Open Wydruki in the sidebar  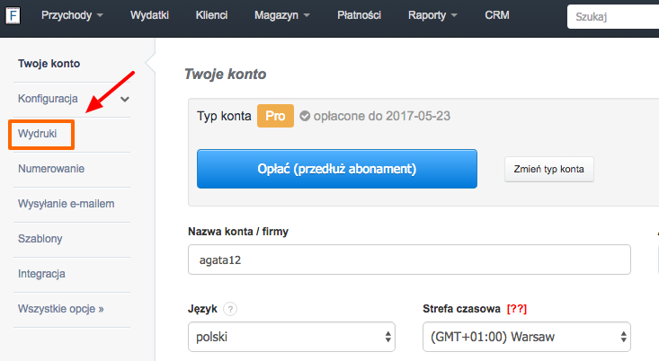coord(37,134)
